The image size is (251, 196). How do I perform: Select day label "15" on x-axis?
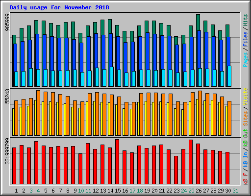118,191
